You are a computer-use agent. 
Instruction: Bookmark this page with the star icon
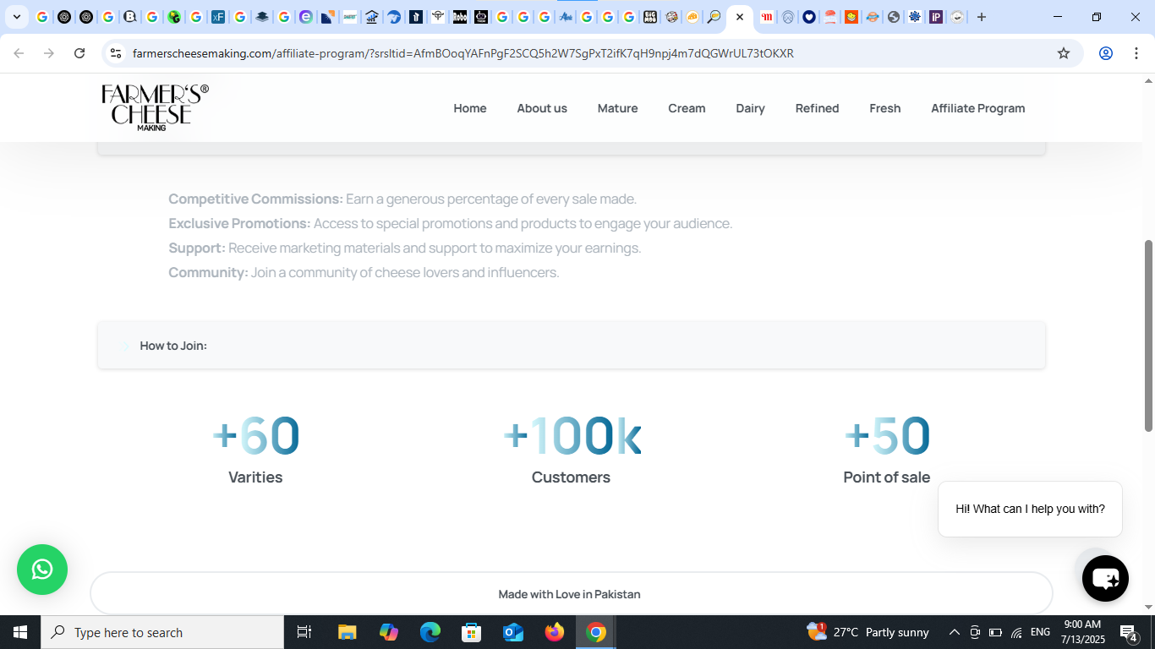pos(1064,53)
